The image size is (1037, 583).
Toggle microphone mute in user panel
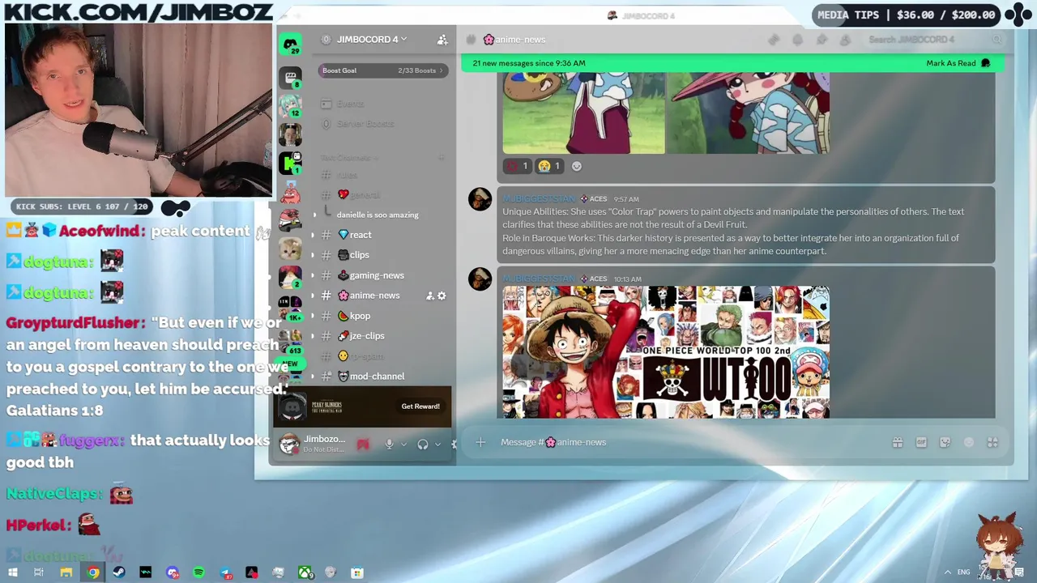coord(389,444)
